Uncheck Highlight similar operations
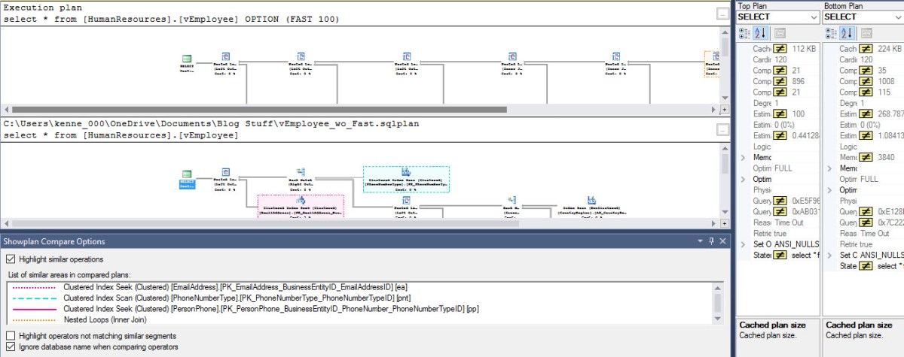The height and width of the screenshot is (357, 904). [x=10, y=259]
